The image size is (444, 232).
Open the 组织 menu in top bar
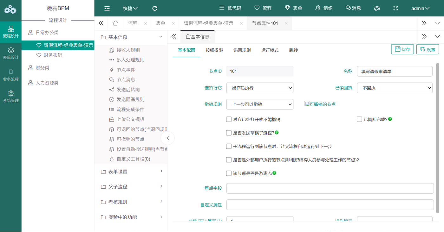click(324, 8)
